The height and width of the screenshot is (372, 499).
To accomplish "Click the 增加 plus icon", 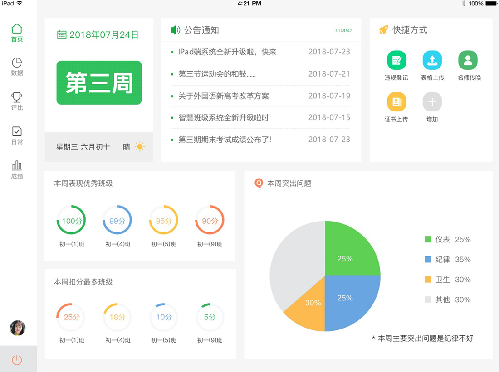I will (x=432, y=102).
